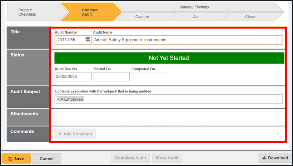Cancel the audit changes
Image resolution: width=293 pixels, height=166 pixels.
46,159
